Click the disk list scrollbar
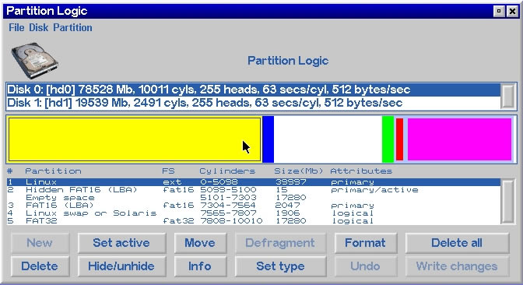This screenshot has height=285, width=523. click(x=508, y=97)
